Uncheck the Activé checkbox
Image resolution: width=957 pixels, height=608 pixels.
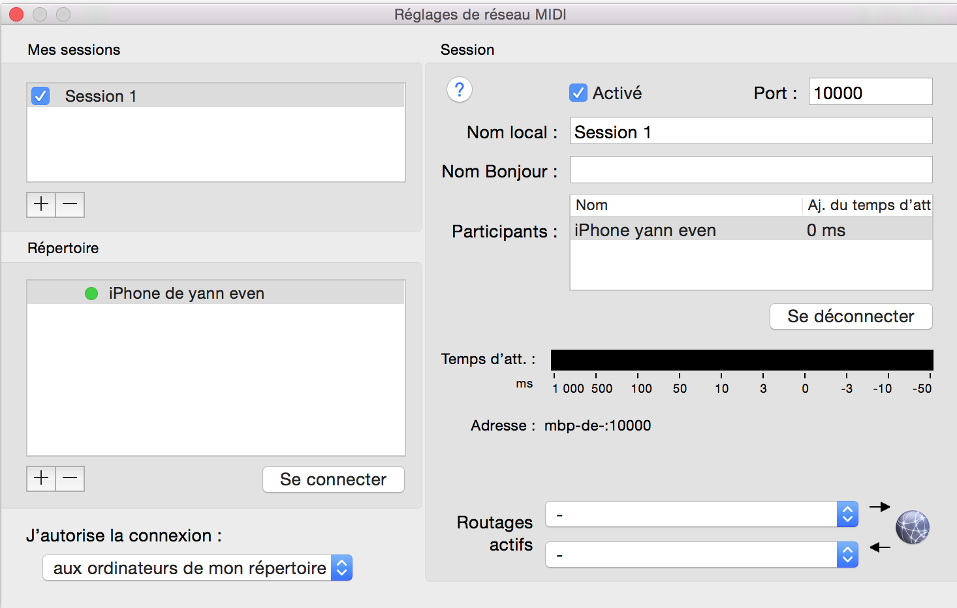click(578, 93)
